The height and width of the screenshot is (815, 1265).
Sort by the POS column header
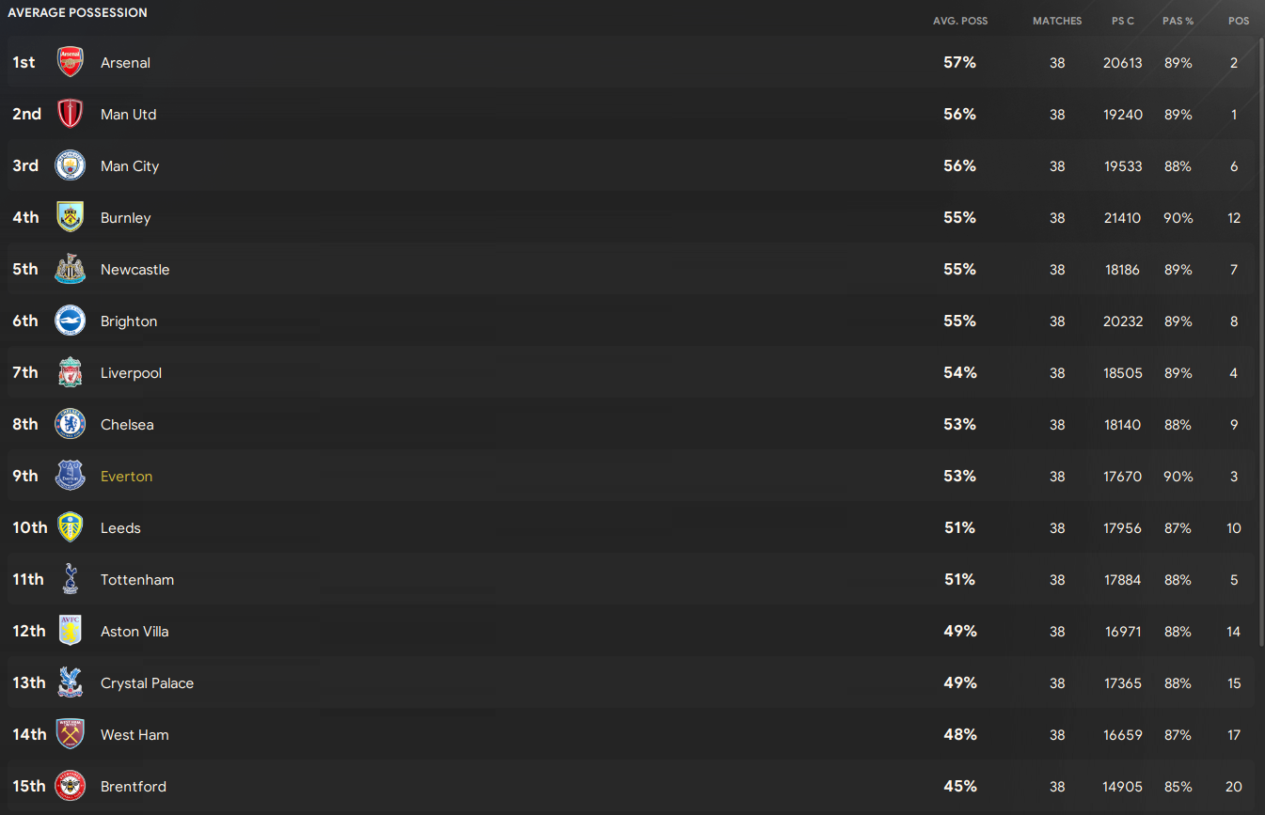[1239, 21]
